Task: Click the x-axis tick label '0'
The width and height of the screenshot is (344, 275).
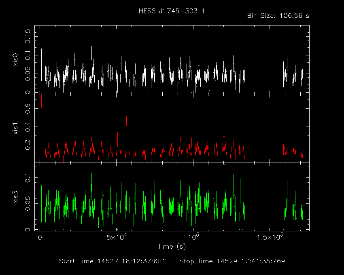Action: [40, 238]
